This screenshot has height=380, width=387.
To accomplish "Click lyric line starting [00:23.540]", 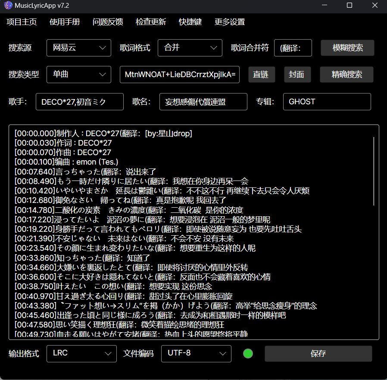I will tap(135, 248).
